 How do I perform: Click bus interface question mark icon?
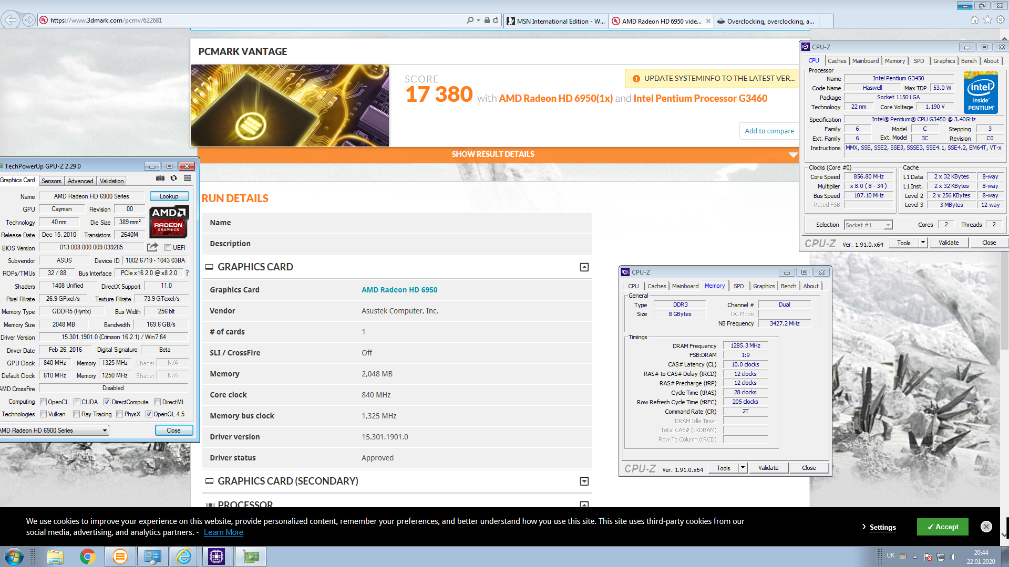coord(187,273)
